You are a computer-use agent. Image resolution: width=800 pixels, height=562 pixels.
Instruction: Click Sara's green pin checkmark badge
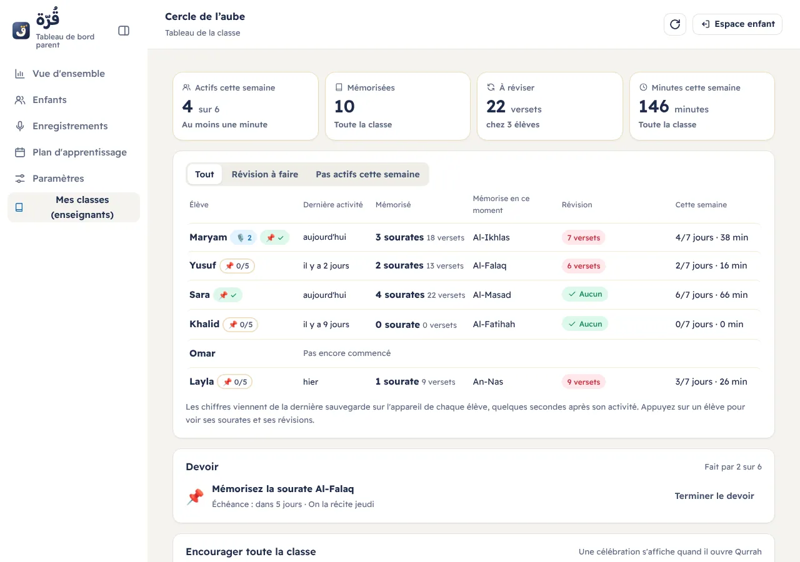(227, 295)
